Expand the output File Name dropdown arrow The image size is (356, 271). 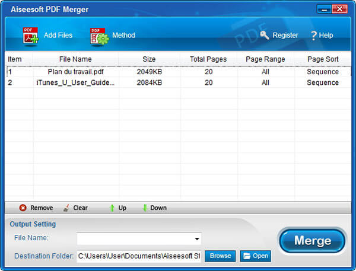point(197,239)
